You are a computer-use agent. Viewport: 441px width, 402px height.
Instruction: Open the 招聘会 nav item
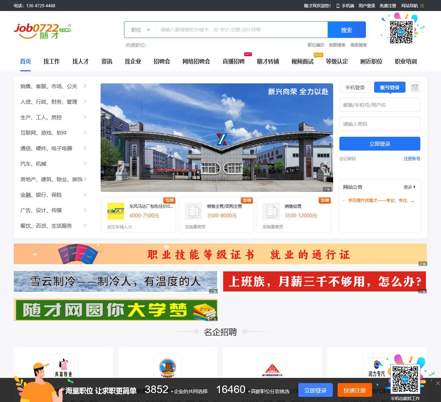pos(162,61)
